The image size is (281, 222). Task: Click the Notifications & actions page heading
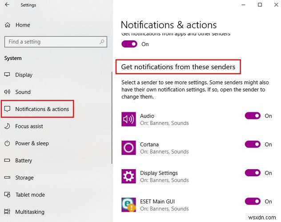169,25
